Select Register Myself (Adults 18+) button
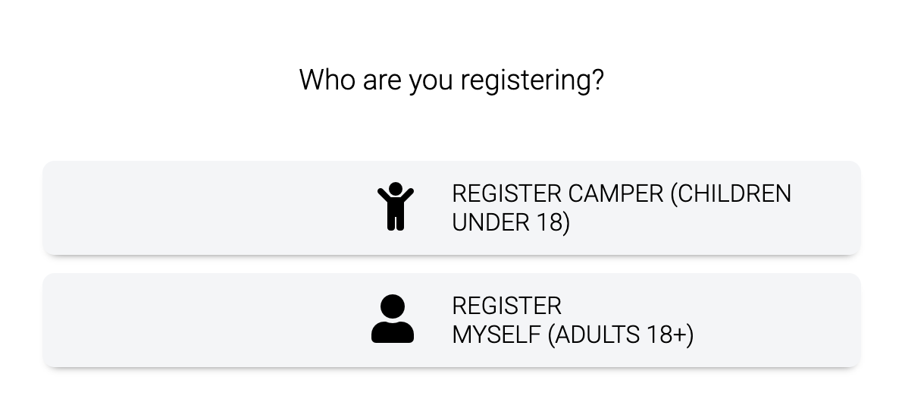902x399 pixels. point(452,320)
